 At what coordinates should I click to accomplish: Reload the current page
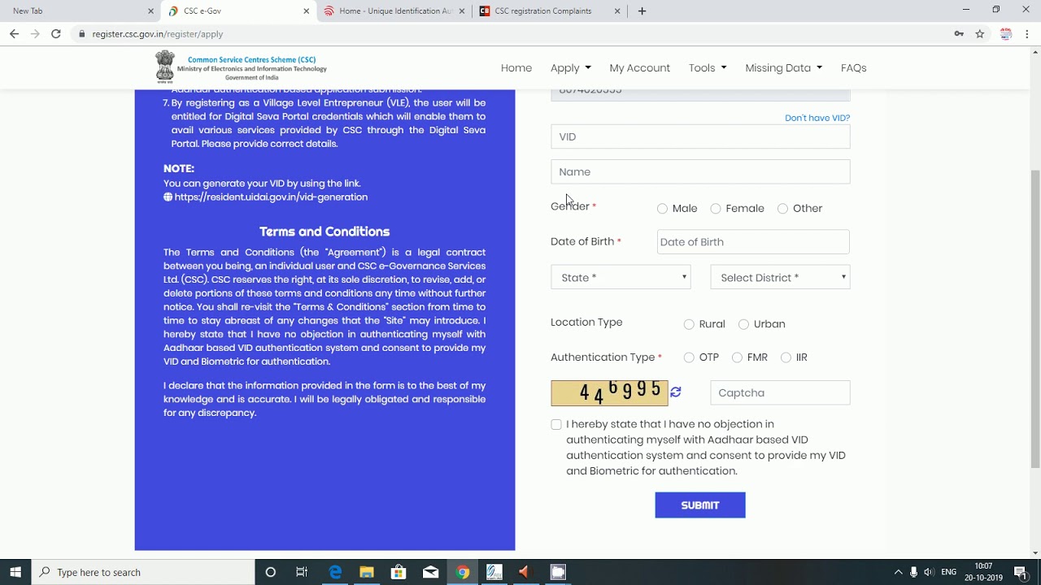(55, 34)
